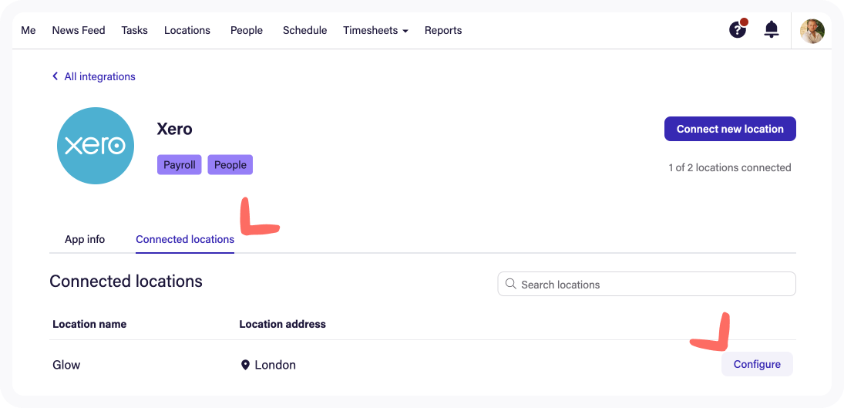The width and height of the screenshot is (844, 408).
Task: Focus the Search locations field
Action: [647, 284]
